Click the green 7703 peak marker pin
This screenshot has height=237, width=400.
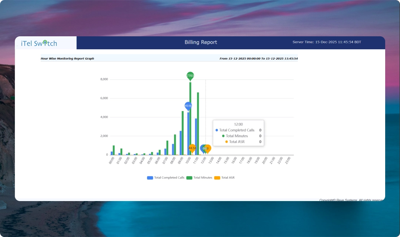point(190,76)
